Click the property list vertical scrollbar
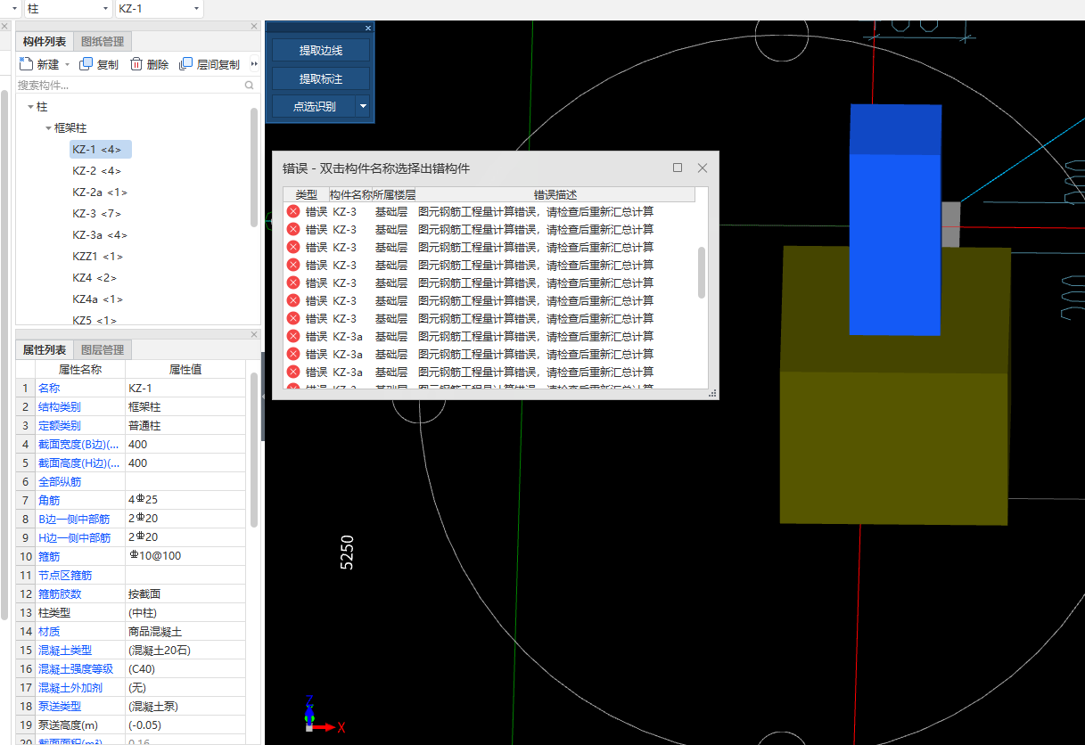 [255, 450]
